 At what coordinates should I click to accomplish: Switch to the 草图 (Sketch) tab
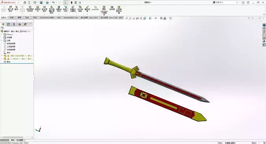pos(19,17)
